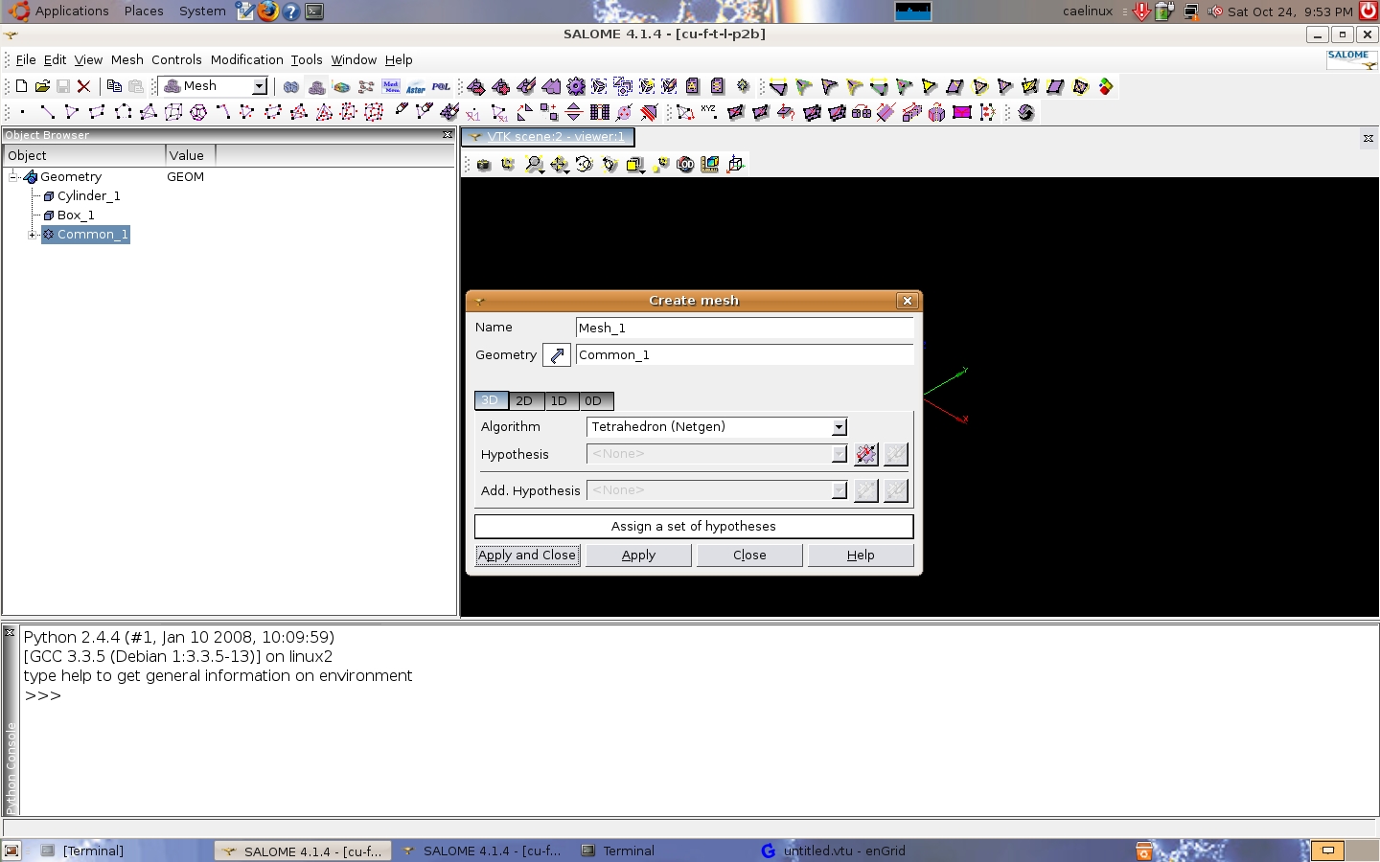The height and width of the screenshot is (862, 1380).
Task: Activate the Aster module icon
Action: (416, 87)
